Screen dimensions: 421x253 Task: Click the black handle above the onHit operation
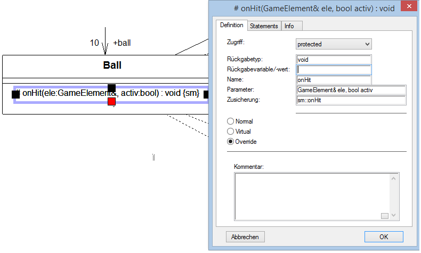click(x=111, y=87)
